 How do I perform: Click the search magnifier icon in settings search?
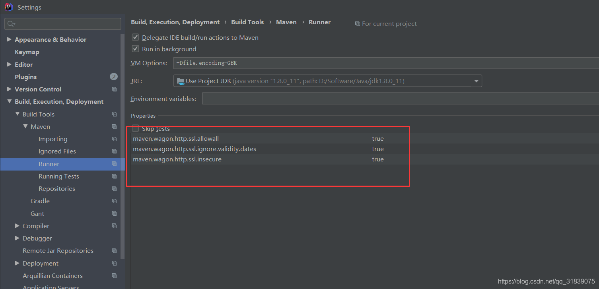(x=11, y=24)
